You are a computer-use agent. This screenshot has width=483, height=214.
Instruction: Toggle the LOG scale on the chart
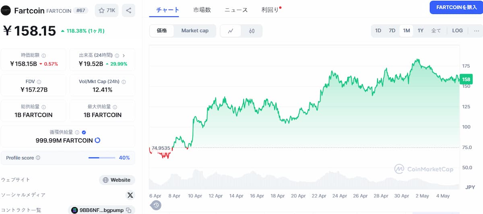pyautogui.click(x=457, y=31)
